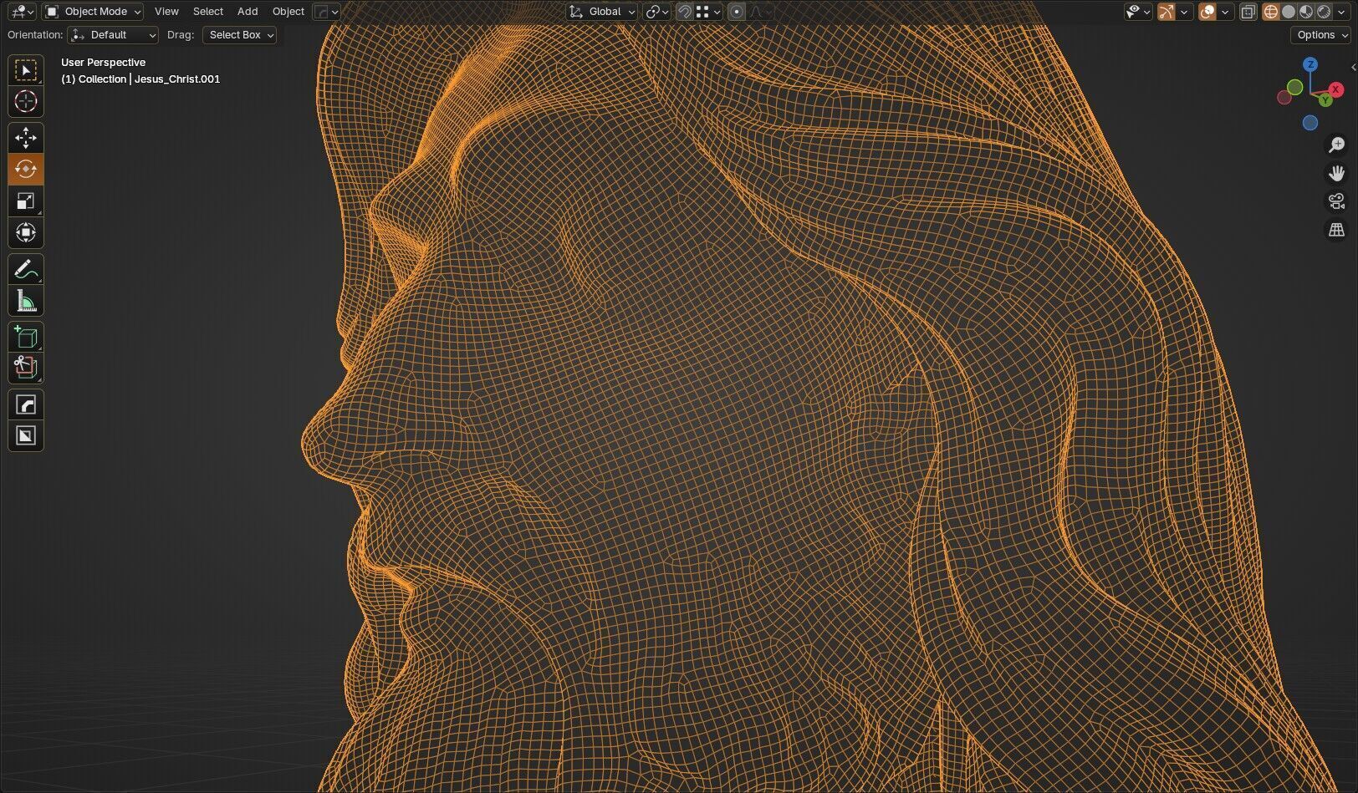1358x793 pixels.
Task: Open the Drag Select Box dropdown
Action: (x=239, y=35)
